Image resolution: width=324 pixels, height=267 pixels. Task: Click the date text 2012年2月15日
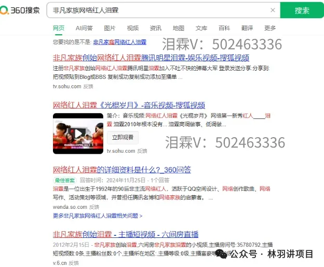click(x=71, y=245)
